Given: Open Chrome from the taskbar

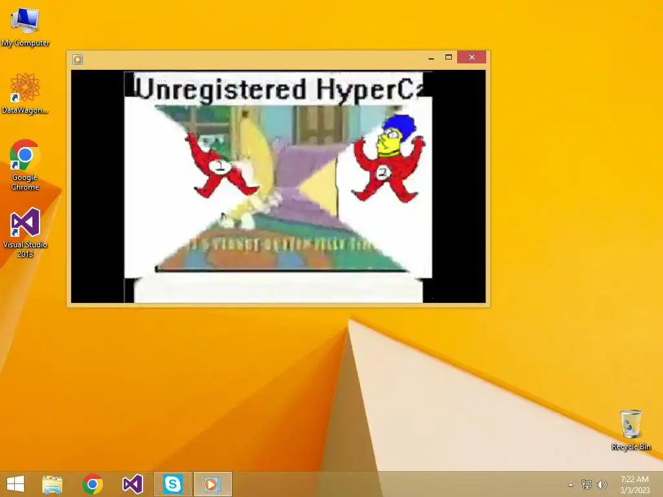Looking at the screenshot, I should coord(93,484).
